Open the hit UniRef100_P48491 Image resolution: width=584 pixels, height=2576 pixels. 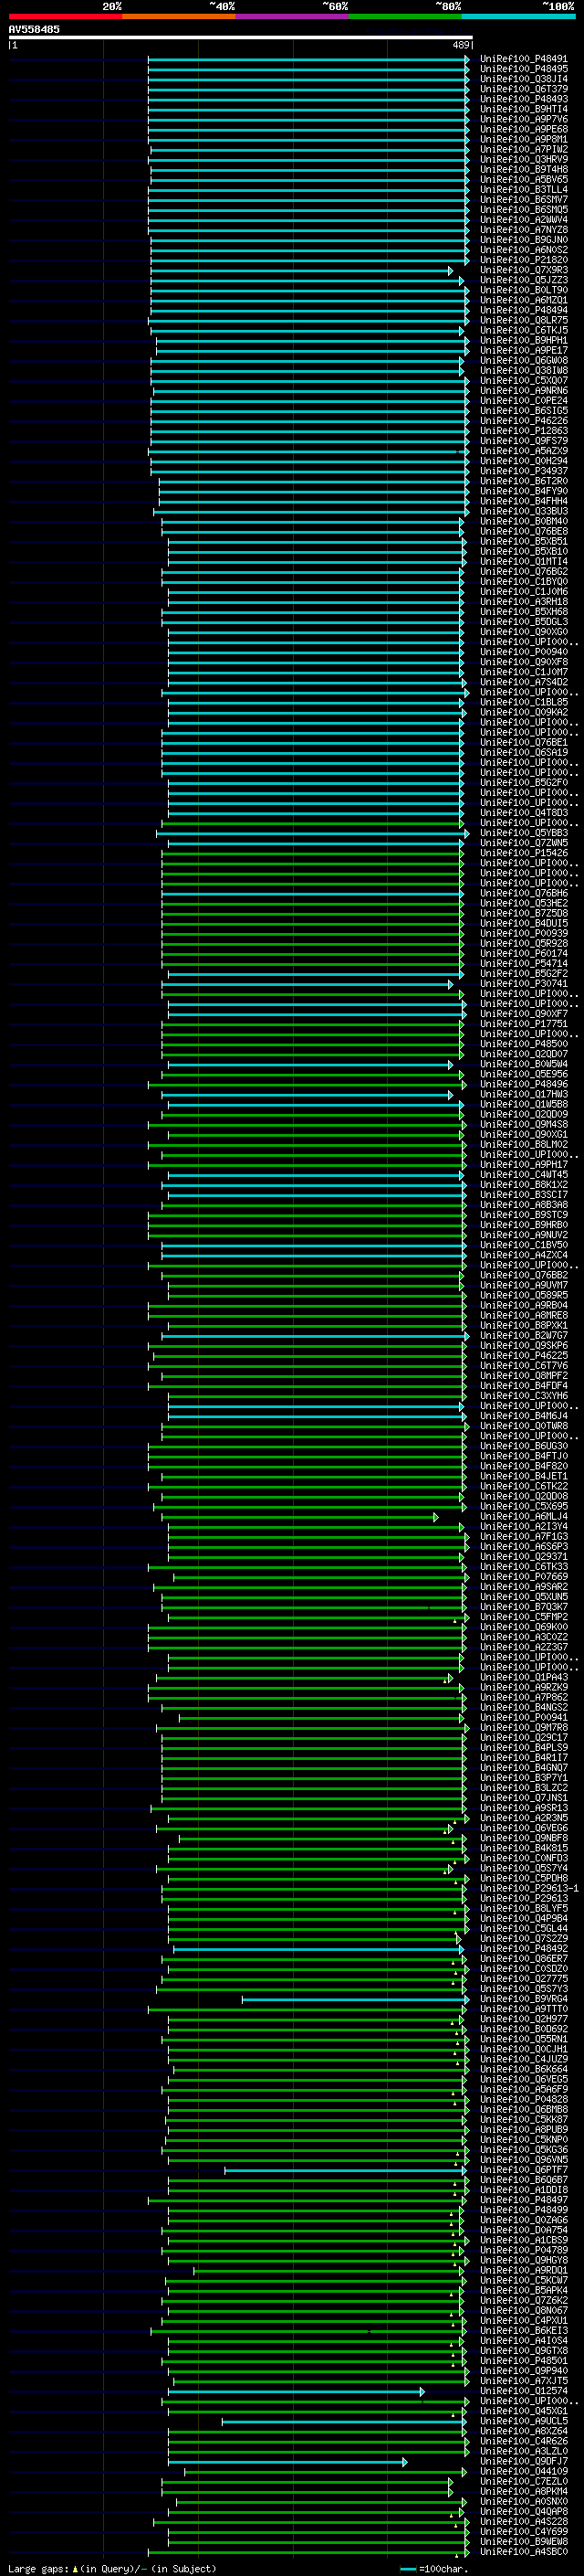(x=523, y=59)
